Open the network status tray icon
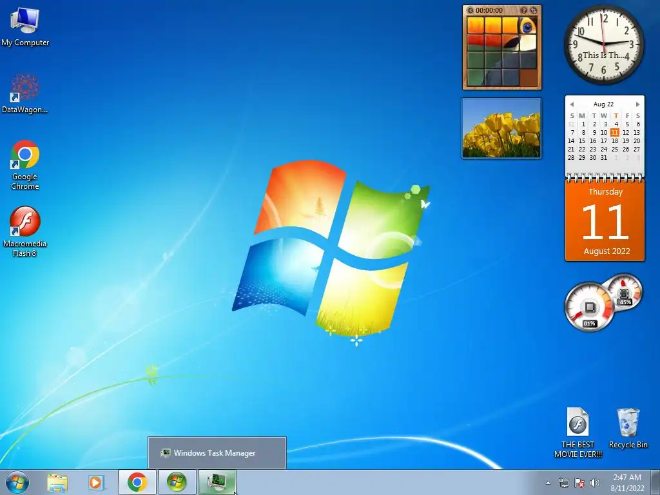This screenshot has width=660, height=495. 563,483
